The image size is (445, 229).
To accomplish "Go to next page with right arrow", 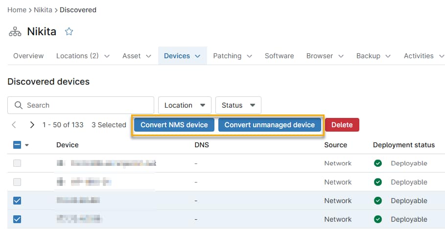I will (32, 125).
